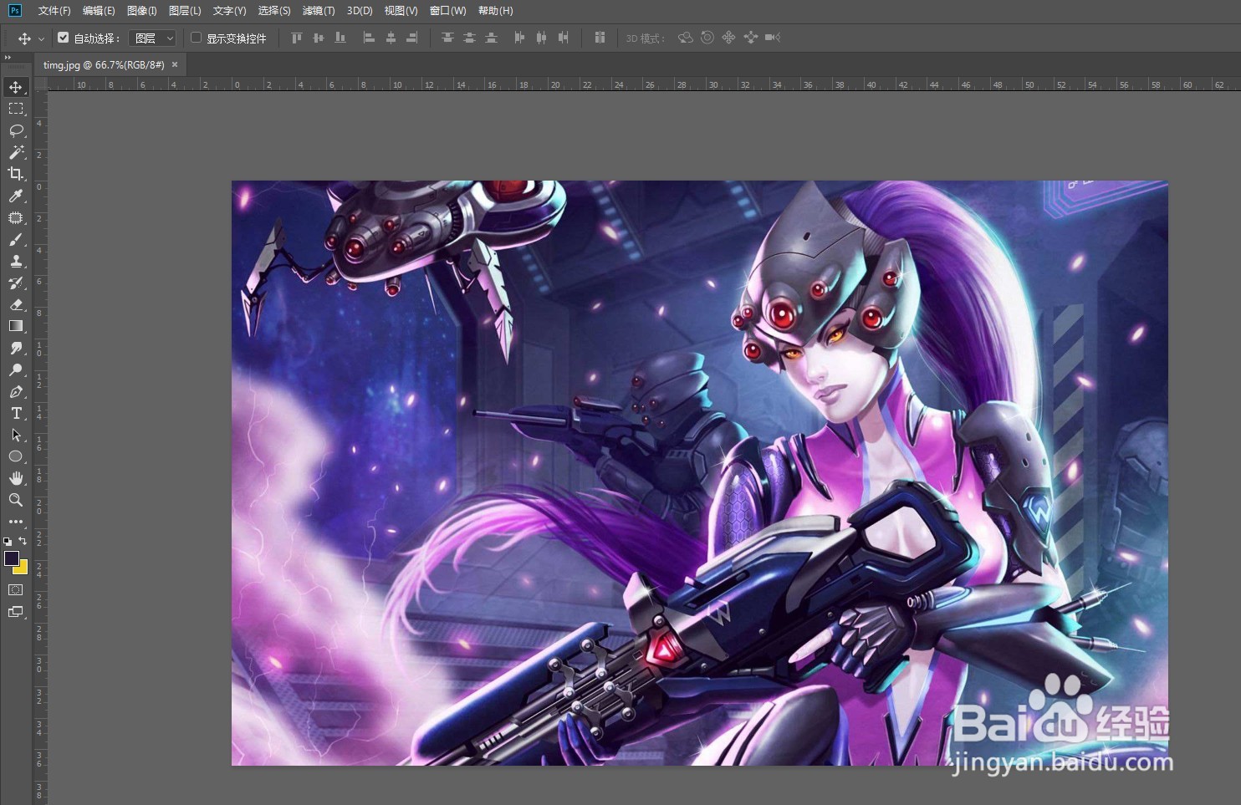Image resolution: width=1241 pixels, height=805 pixels.
Task: Select the Crop tool
Action: click(16, 174)
